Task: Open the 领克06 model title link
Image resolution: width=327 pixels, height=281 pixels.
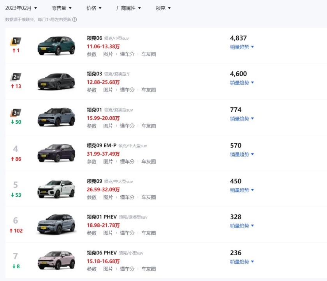Action: (x=95, y=38)
